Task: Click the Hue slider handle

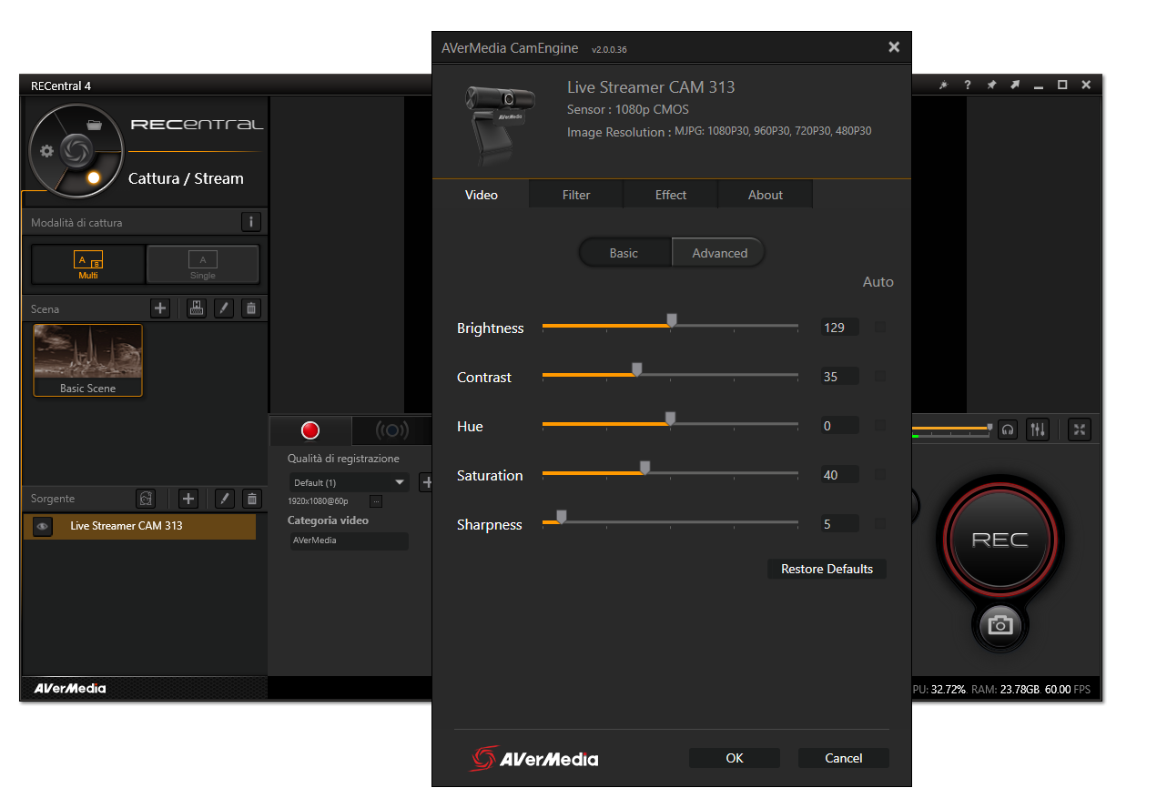Action: [x=671, y=419]
